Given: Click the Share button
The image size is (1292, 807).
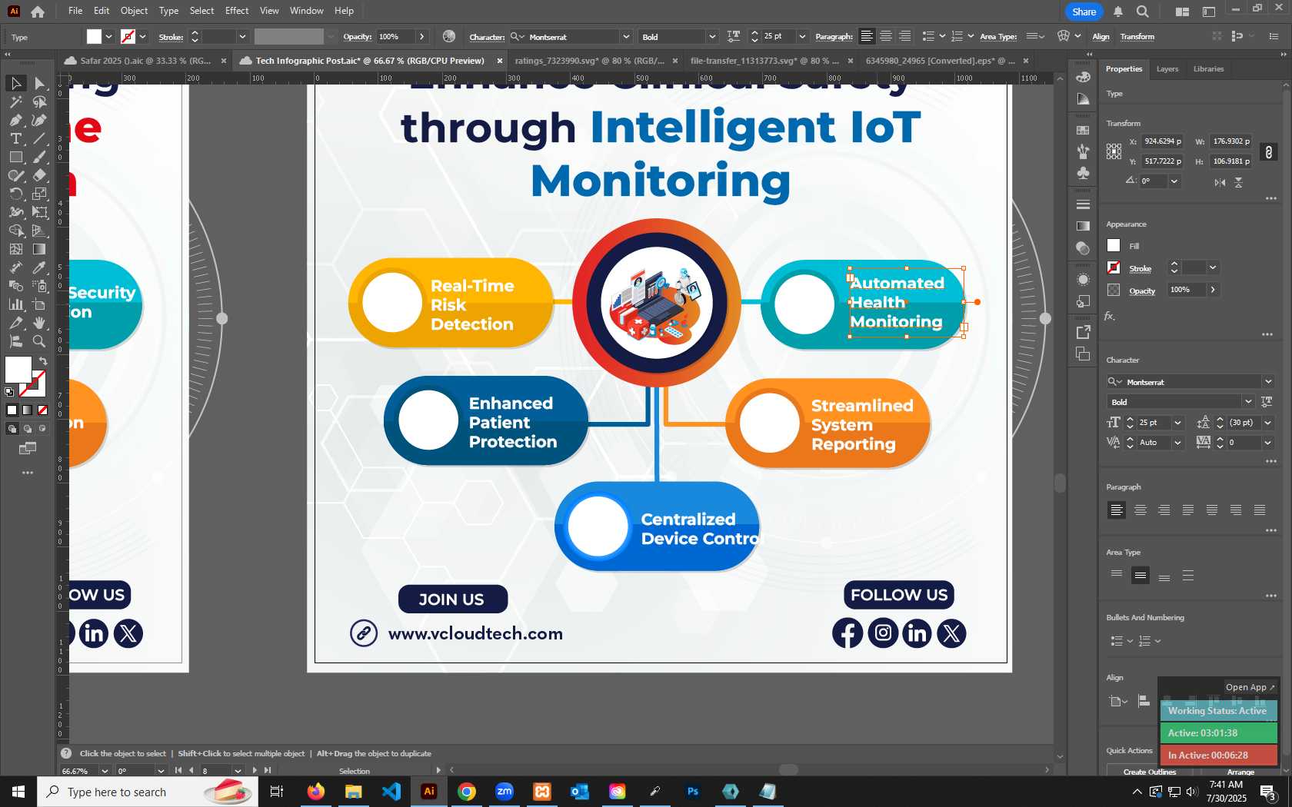Looking at the screenshot, I should [1084, 12].
